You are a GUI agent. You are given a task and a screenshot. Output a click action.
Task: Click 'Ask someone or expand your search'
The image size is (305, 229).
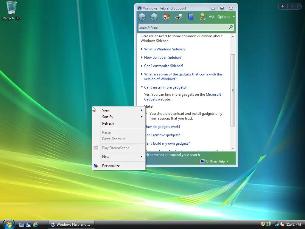coord(173,155)
